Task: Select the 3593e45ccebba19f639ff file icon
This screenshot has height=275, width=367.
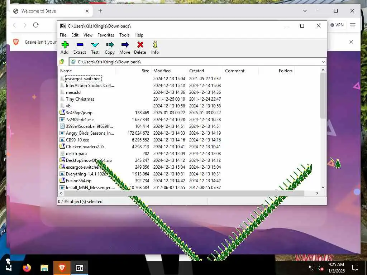Action: tap(62, 126)
